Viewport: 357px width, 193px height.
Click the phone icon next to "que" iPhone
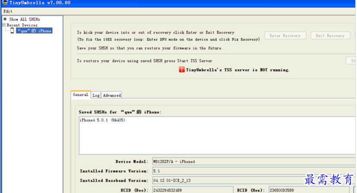[x=12, y=31]
